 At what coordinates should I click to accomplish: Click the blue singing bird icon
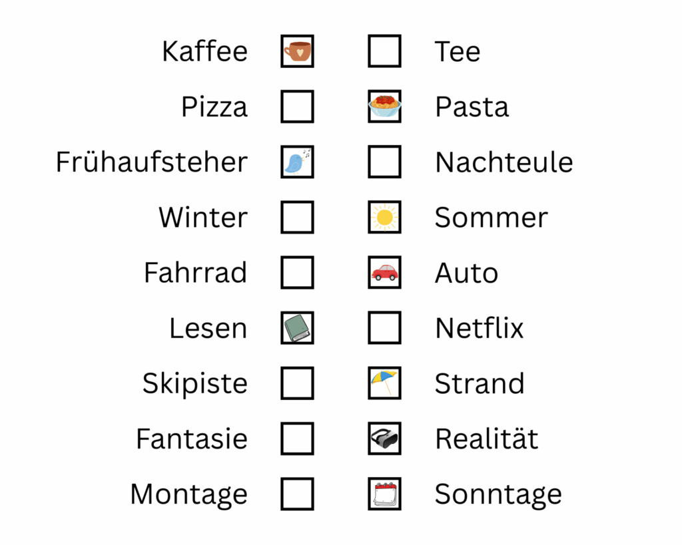point(297,162)
